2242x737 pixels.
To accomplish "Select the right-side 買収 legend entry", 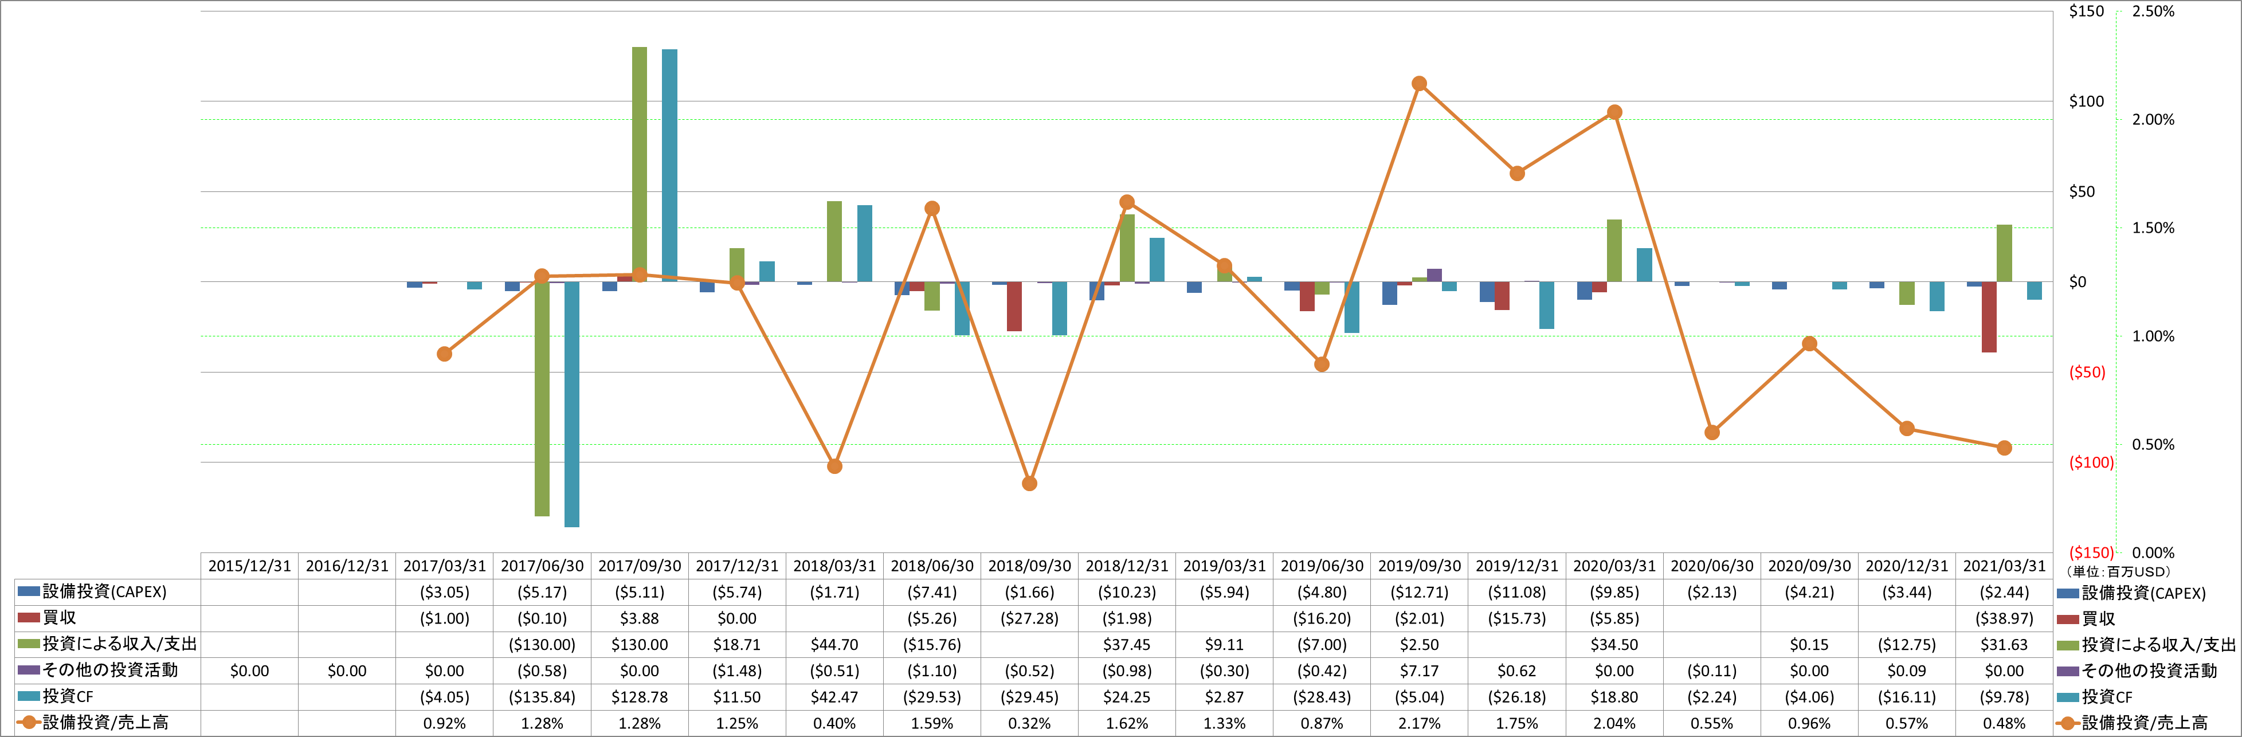I will click(x=2086, y=619).
